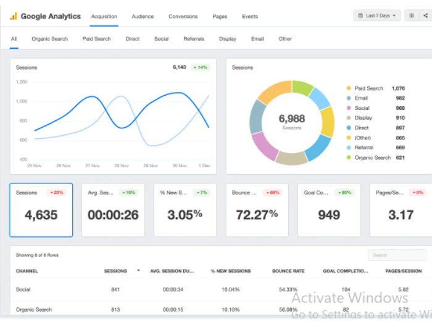
Task: Click the sort arrow next to SESSIONS column
Action: (x=138, y=270)
